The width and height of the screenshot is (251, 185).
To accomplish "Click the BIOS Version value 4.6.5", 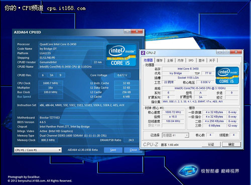I will 88,122.
